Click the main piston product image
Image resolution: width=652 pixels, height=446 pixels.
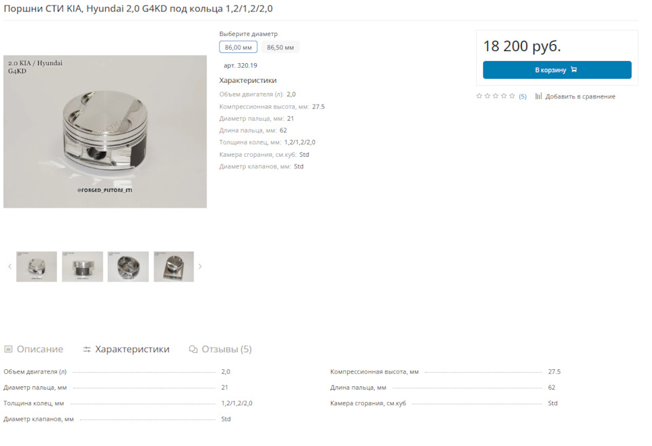point(105,131)
